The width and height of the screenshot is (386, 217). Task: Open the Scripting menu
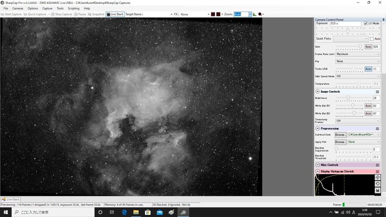click(74, 9)
